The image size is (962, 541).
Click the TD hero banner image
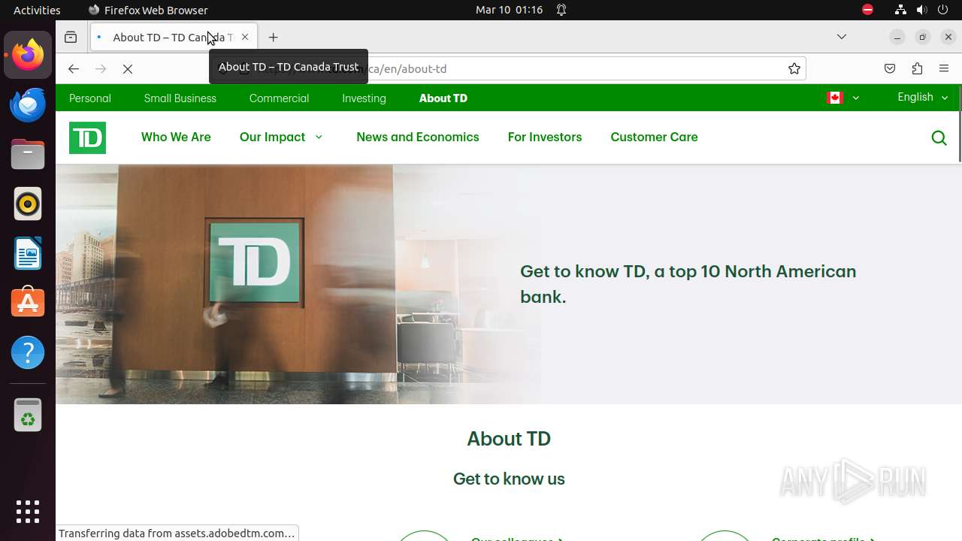click(299, 284)
